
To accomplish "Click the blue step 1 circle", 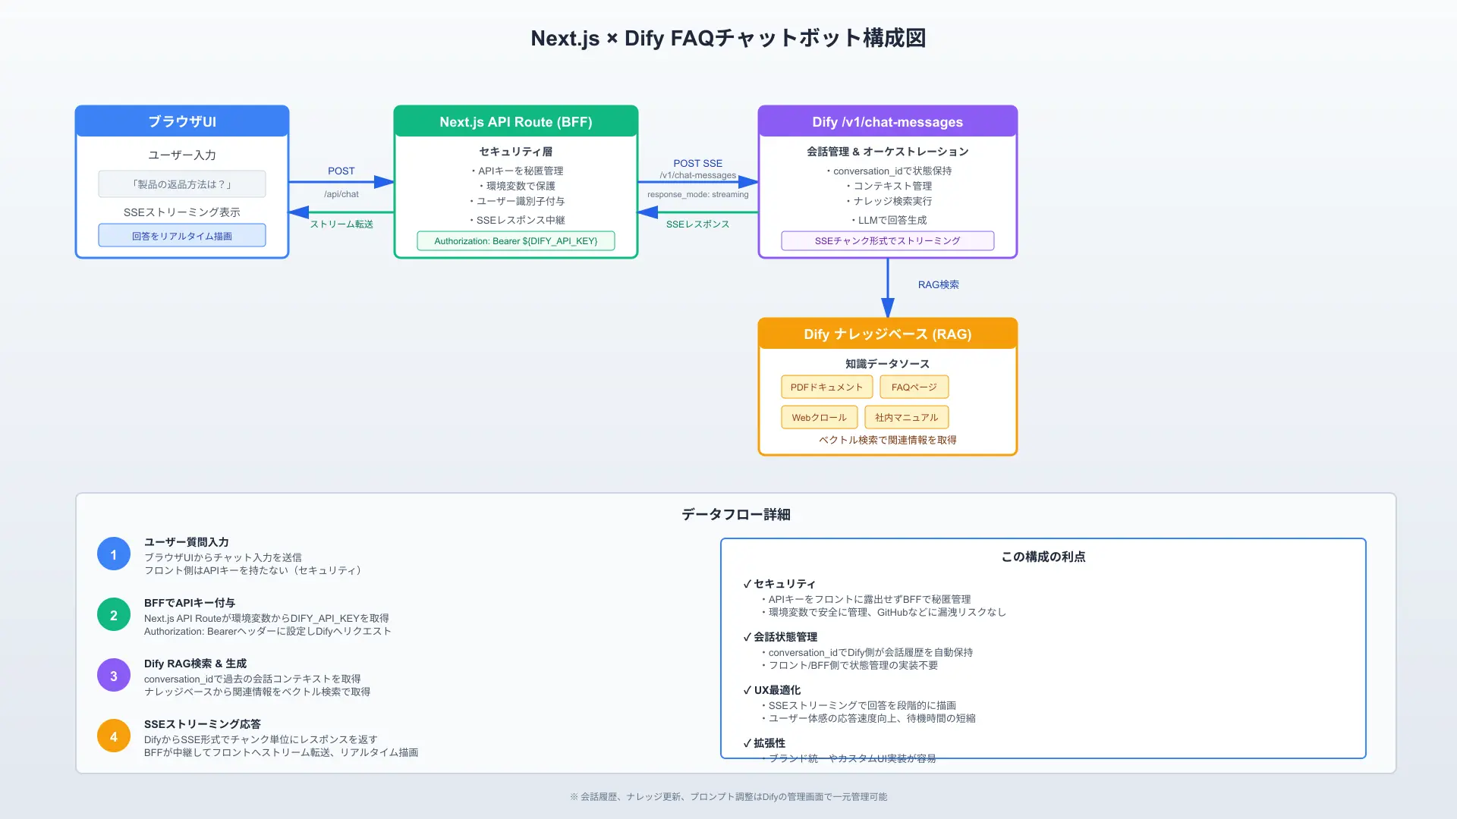I will [x=114, y=554].
